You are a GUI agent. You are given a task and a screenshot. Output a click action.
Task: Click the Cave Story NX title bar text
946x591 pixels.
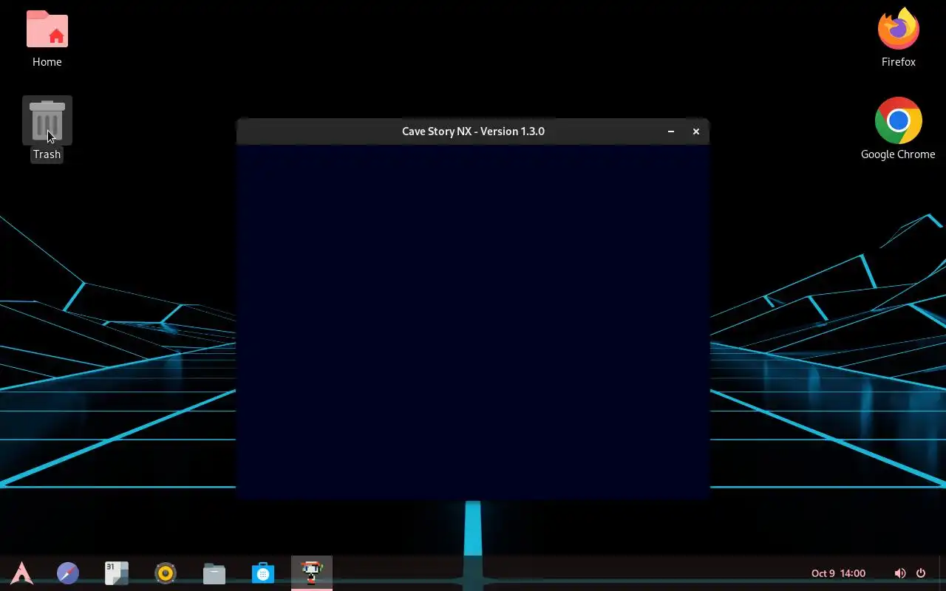473,131
